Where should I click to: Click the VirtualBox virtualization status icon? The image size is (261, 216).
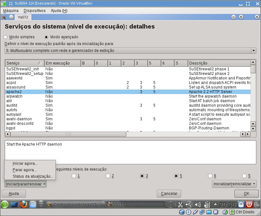coord(216,212)
